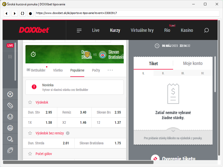Click the Slovan Bratislava team crest

tap(103, 55)
